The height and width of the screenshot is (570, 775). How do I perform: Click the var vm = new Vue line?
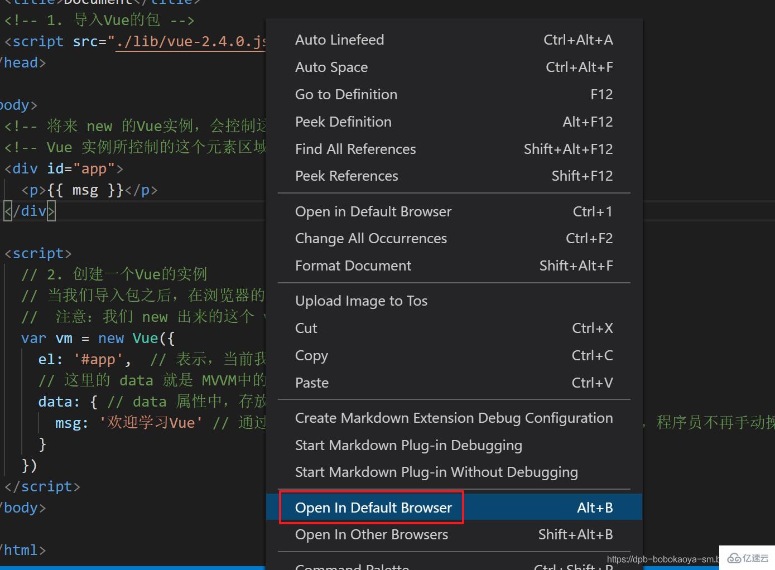pos(98,338)
